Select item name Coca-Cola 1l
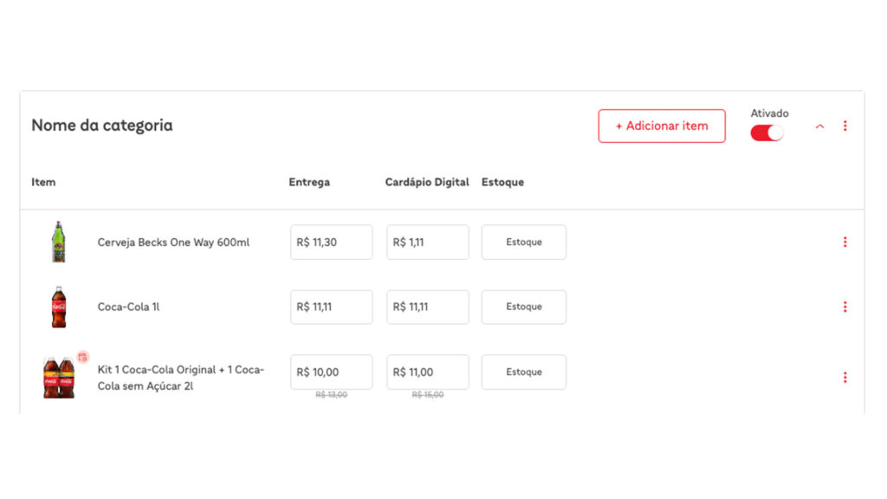This screenshot has height=499, width=887. coord(128,307)
